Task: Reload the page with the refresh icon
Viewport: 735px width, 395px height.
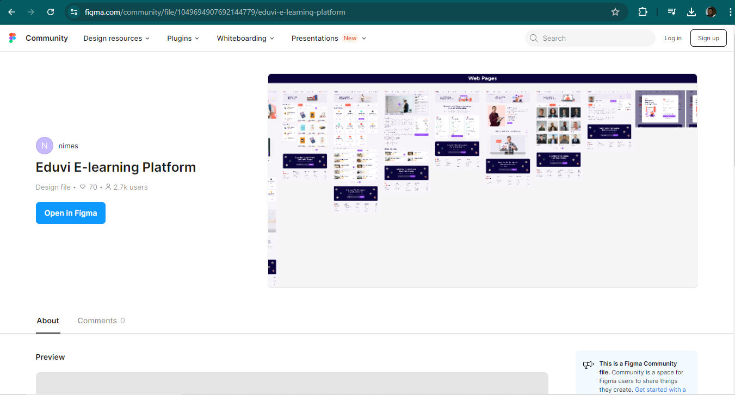Action: (x=50, y=11)
